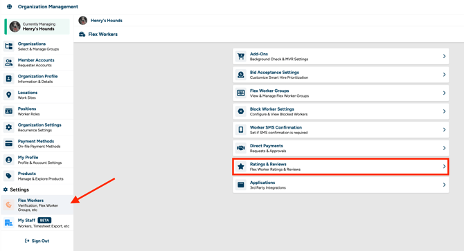This screenshot has height=251, width=464.
Task: Click the Bid Acceptance Settings dollar icon
Action: coord(241,75)
